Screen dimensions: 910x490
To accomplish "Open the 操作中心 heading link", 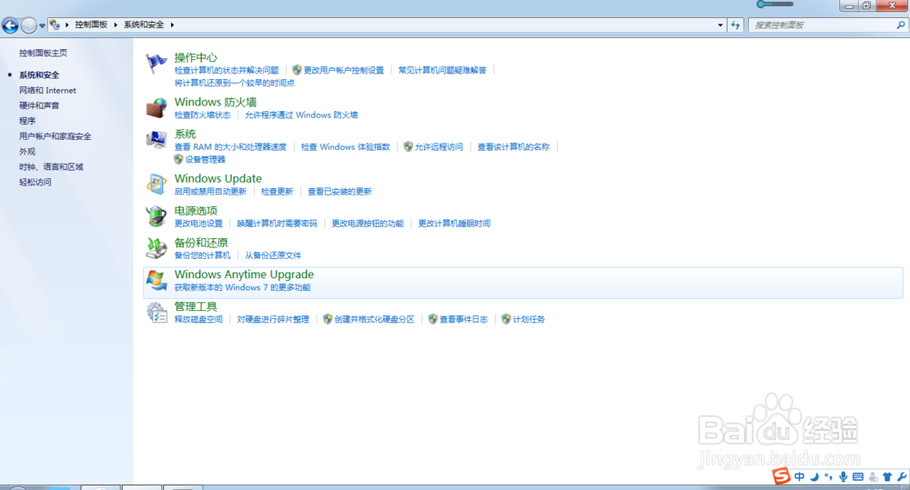I will [196, 57].
